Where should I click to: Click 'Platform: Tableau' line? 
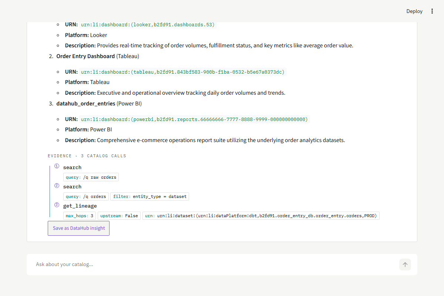(87, 82)
